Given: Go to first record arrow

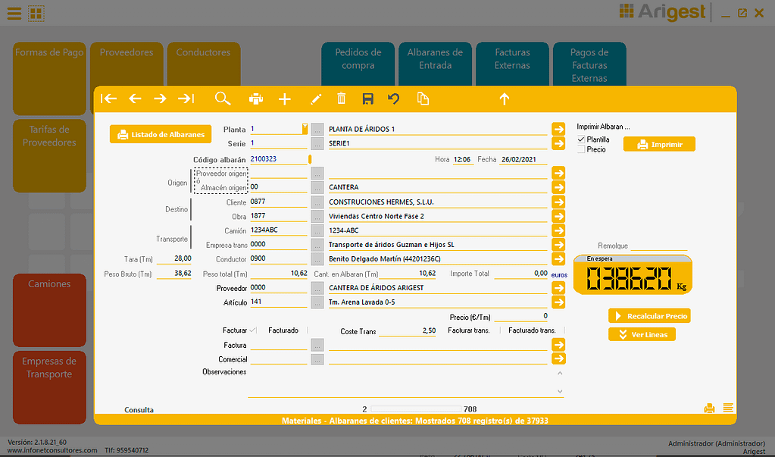Looking at the screenshot, I should point(109,99).
